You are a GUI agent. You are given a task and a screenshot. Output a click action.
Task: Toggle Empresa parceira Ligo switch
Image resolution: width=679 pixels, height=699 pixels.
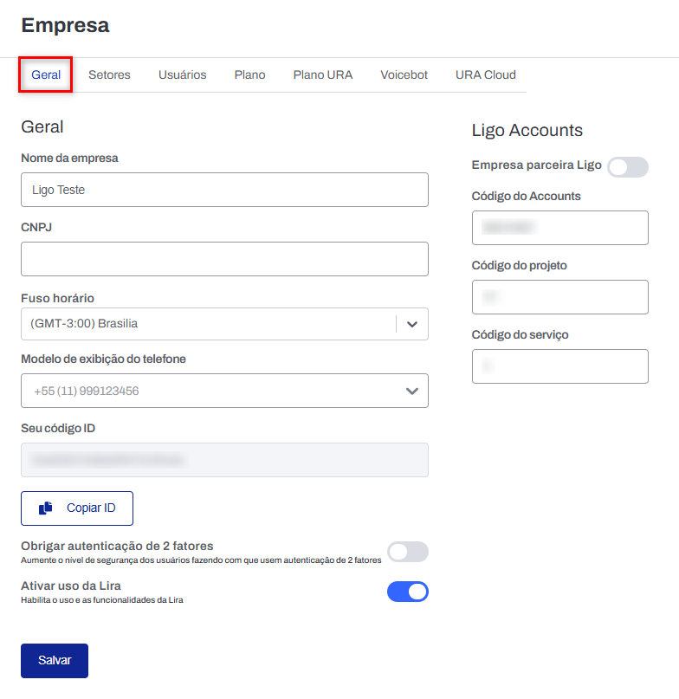pyautogui.click(x=628, y=167)
